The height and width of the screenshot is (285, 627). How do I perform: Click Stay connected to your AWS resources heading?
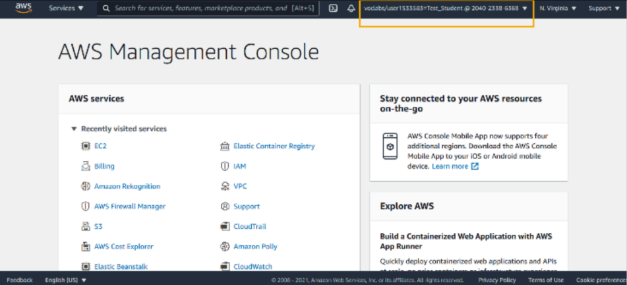[x=461, y=104]
